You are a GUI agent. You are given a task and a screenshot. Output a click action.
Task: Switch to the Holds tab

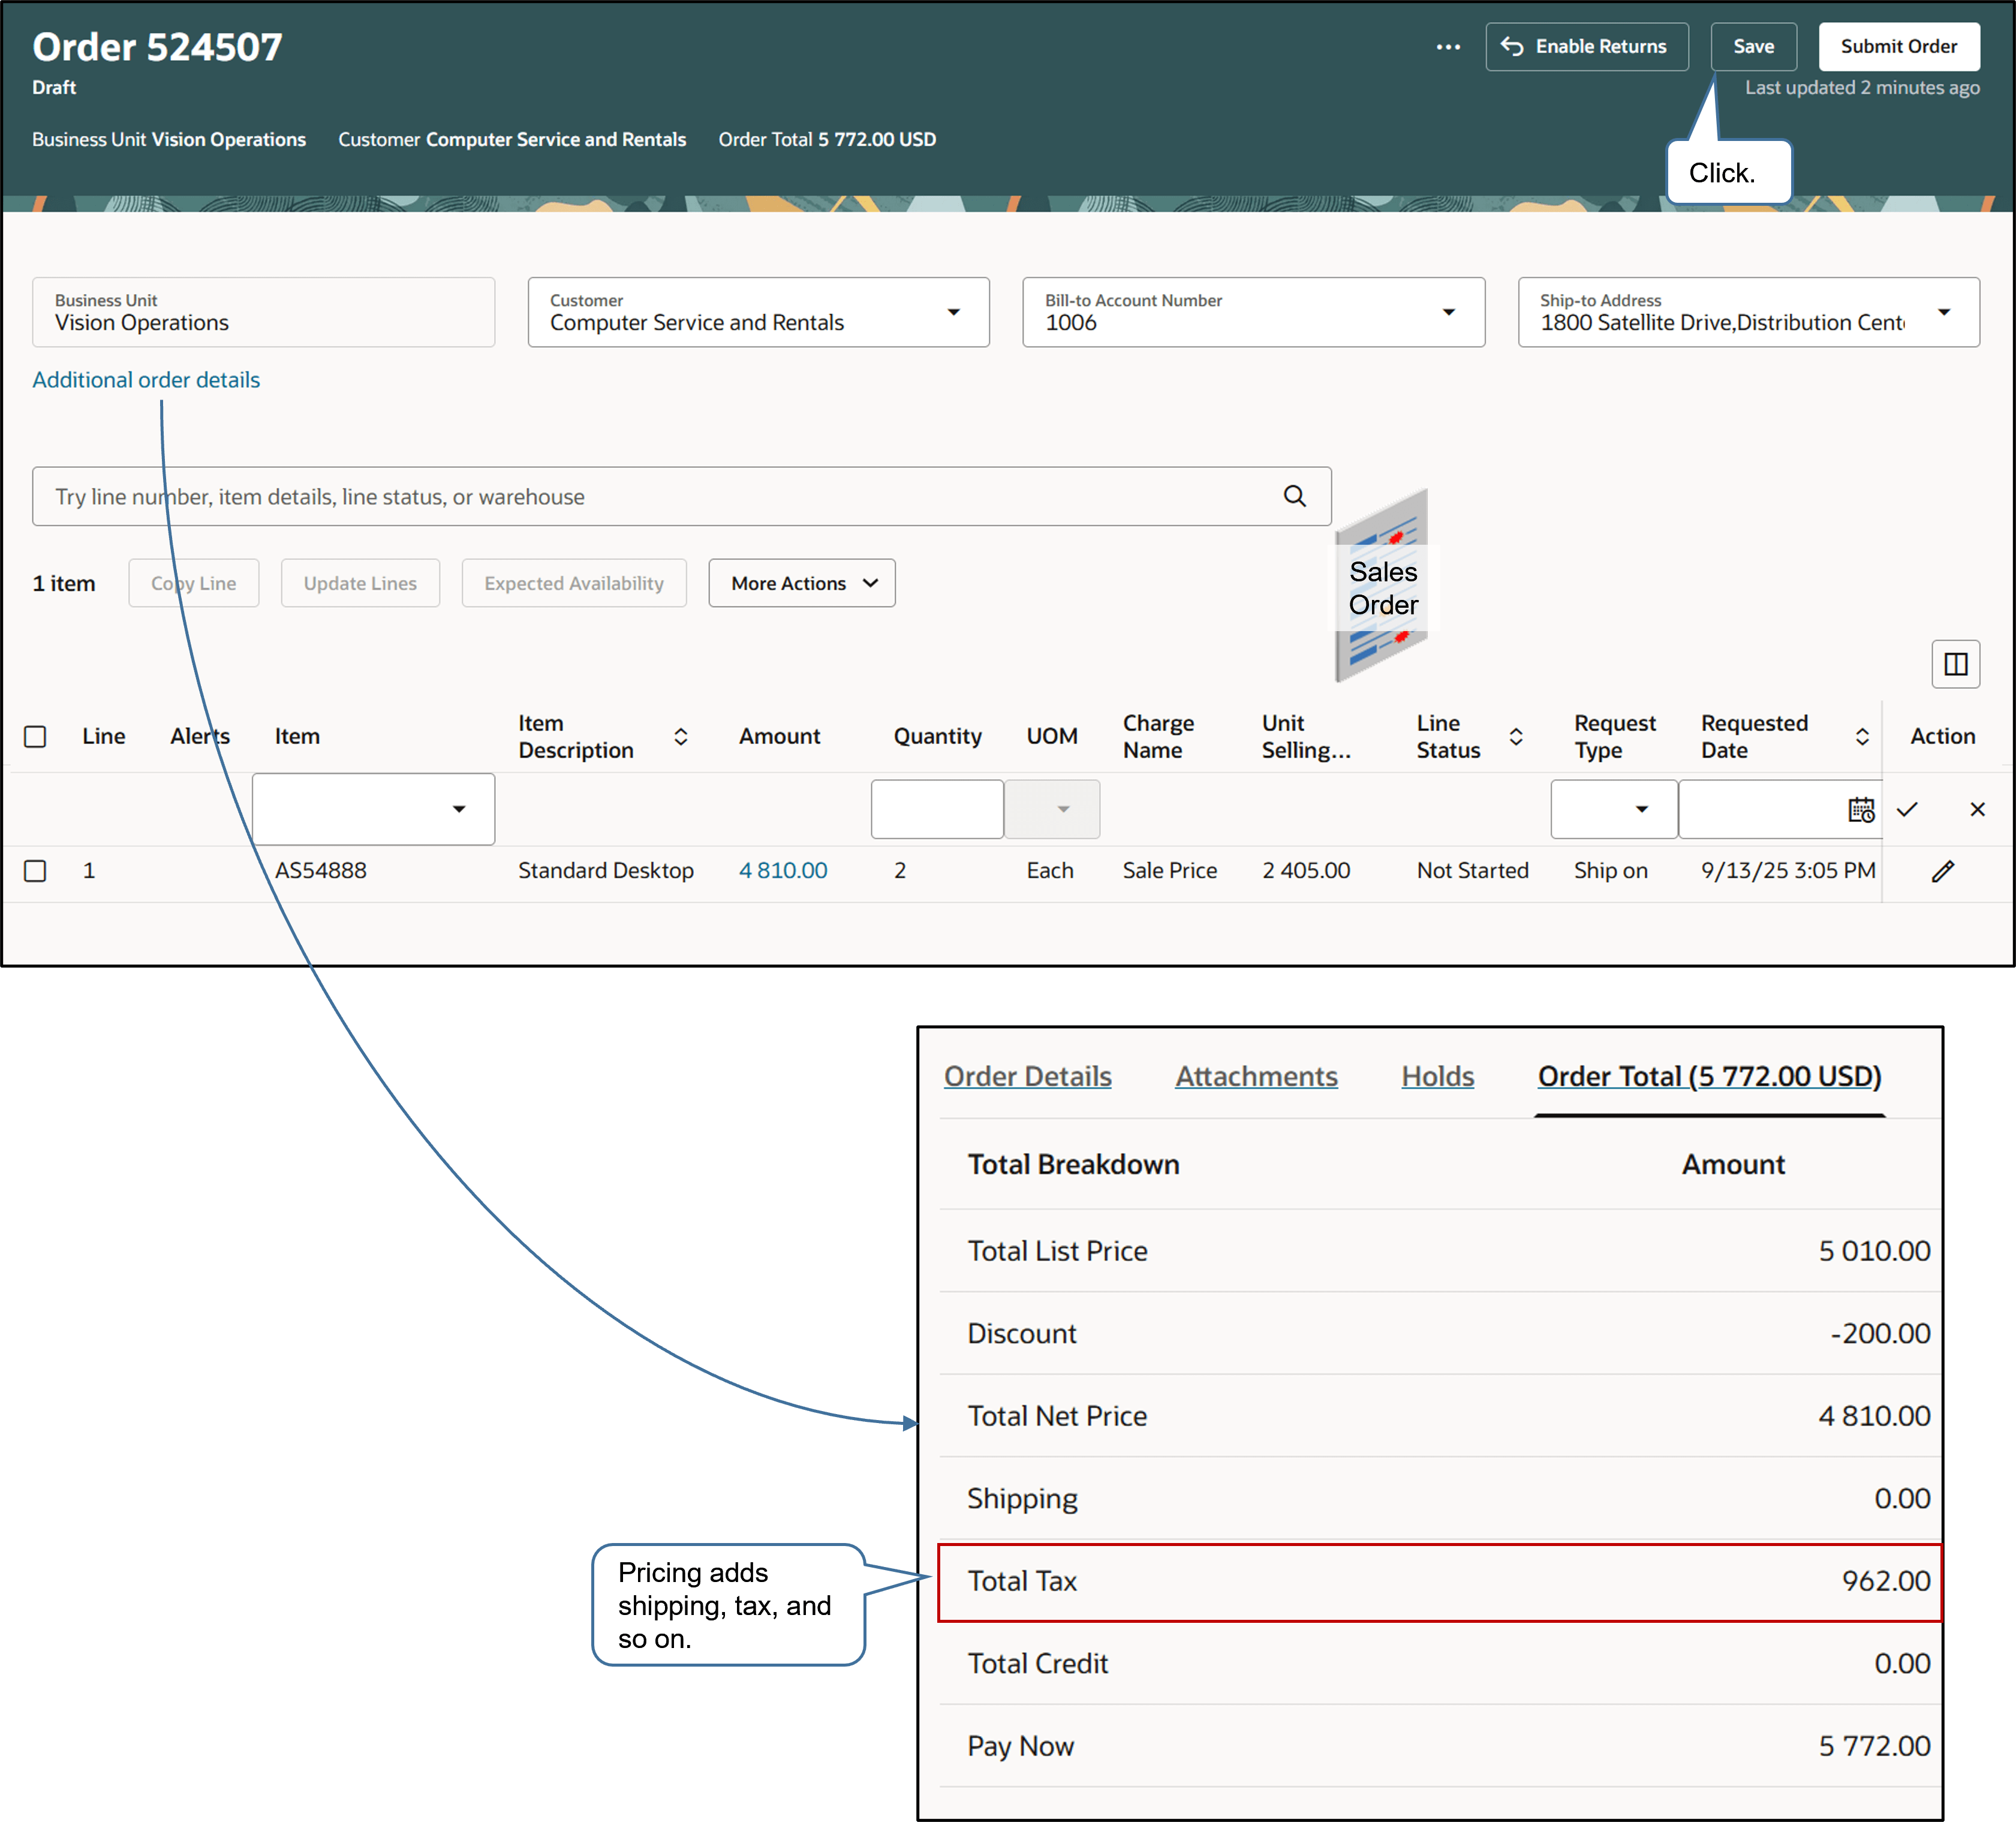point(1437,1077)
